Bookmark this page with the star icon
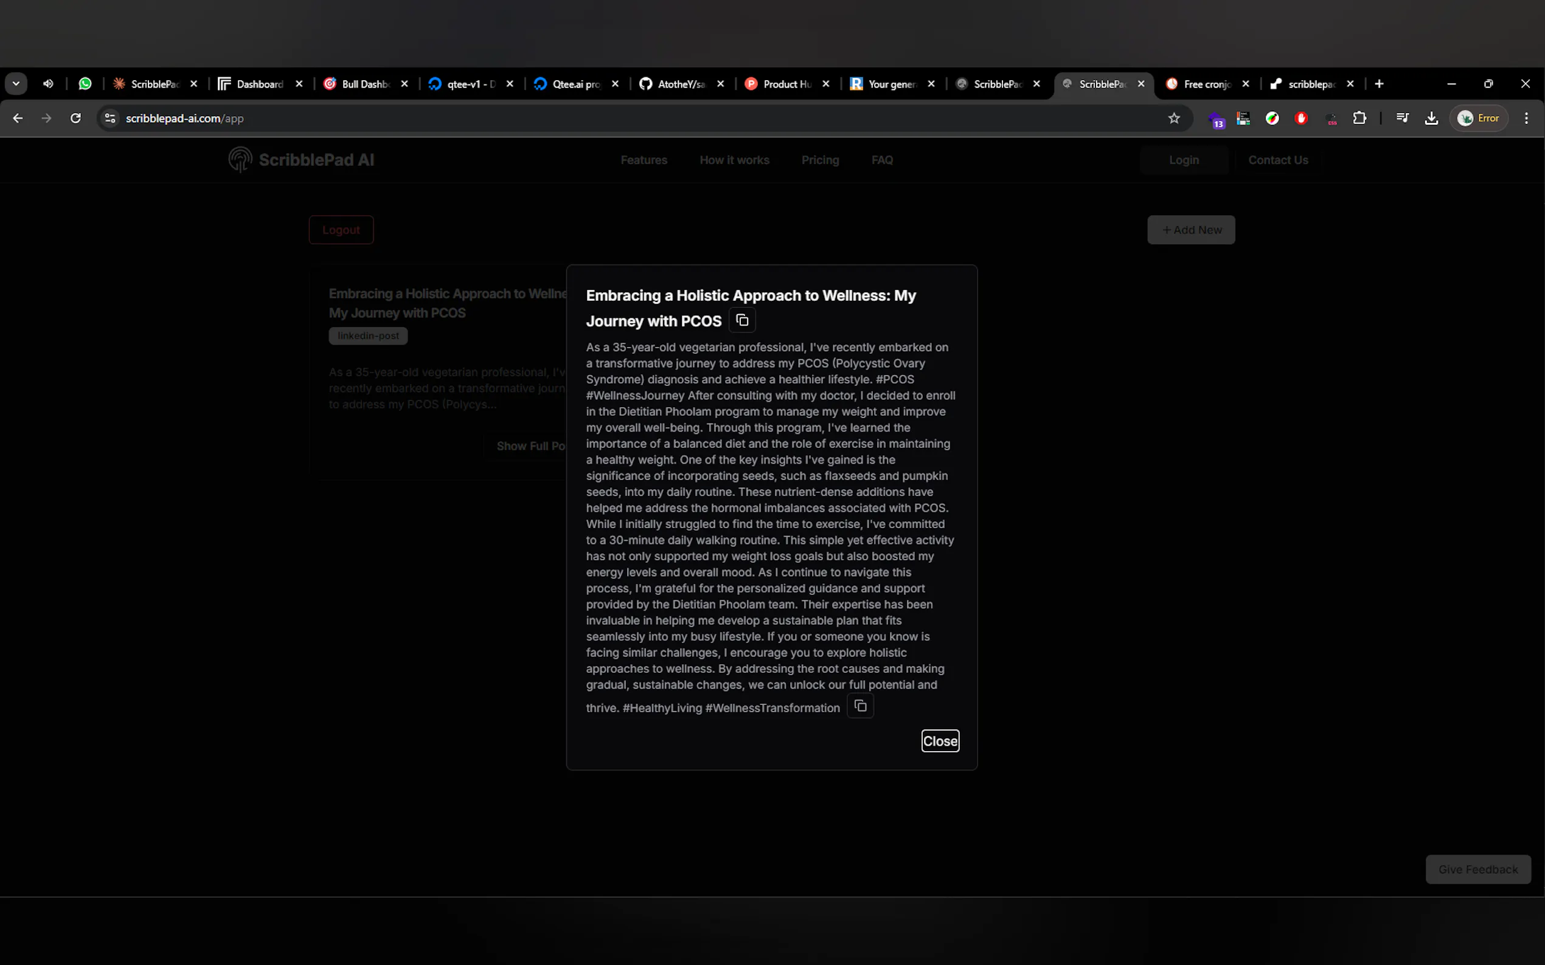The height and width of the screenshot is (965, 1545). (1173, 118)
